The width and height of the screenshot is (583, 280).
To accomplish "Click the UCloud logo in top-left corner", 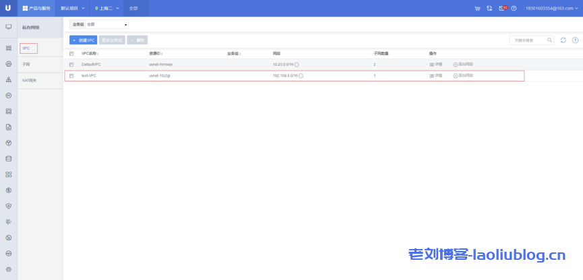I will pyautogui.click(x=8, y=8).
